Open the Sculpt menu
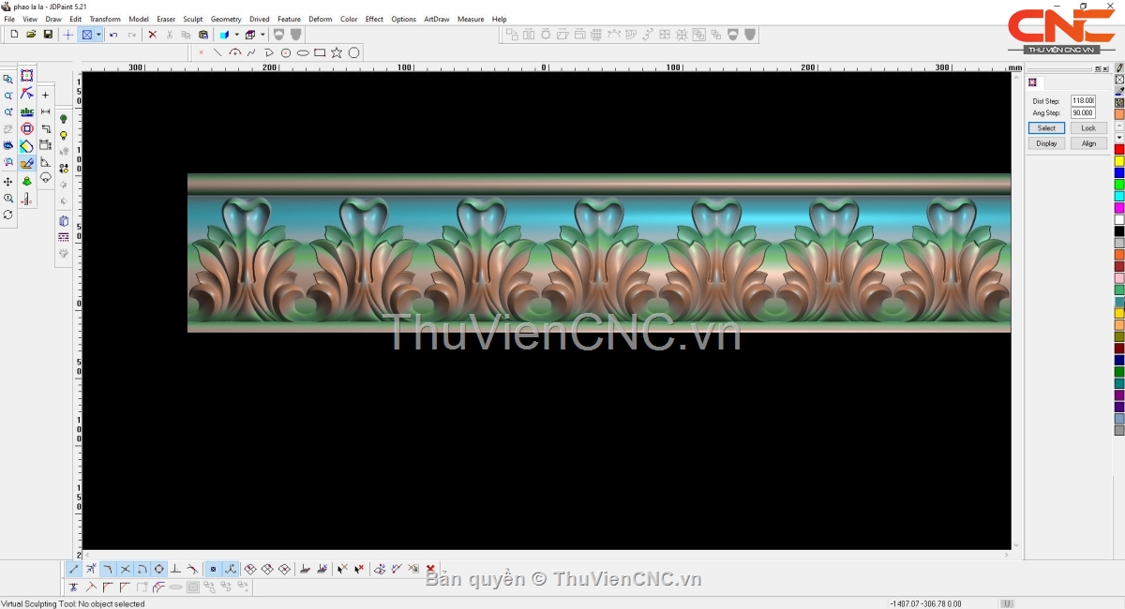This screenshot has width=1125, height=609. click(193, 19)
